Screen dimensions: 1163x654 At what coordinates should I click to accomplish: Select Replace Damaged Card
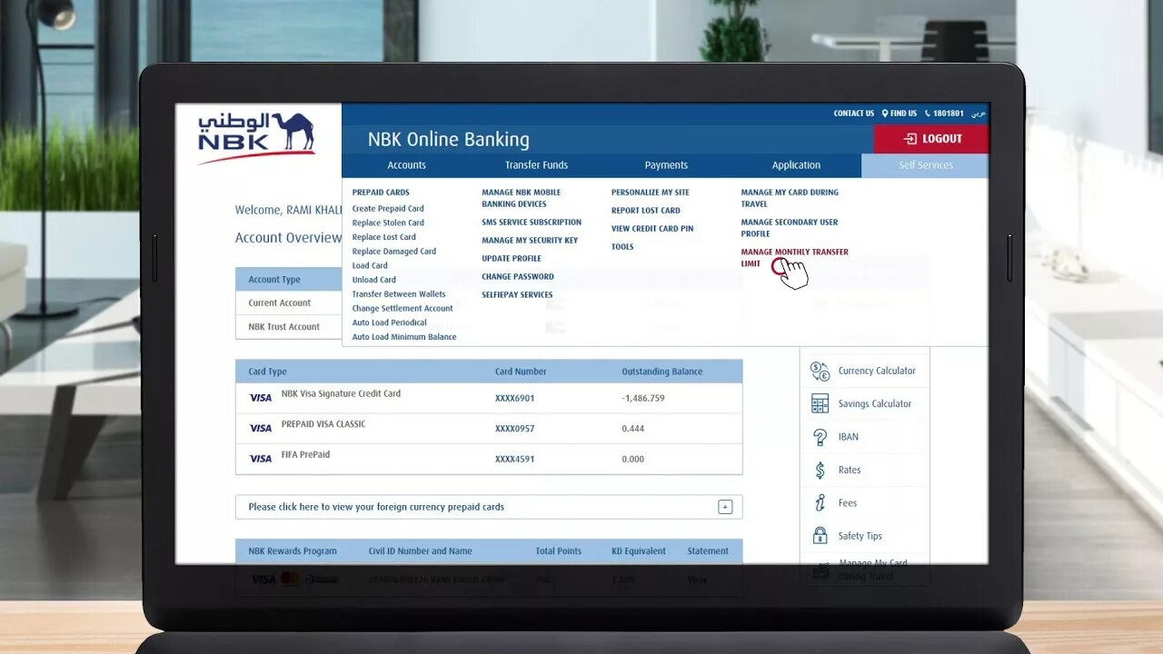coord(394,252)
